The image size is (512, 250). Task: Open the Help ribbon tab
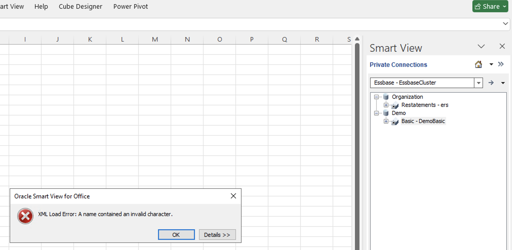[41, 7]
